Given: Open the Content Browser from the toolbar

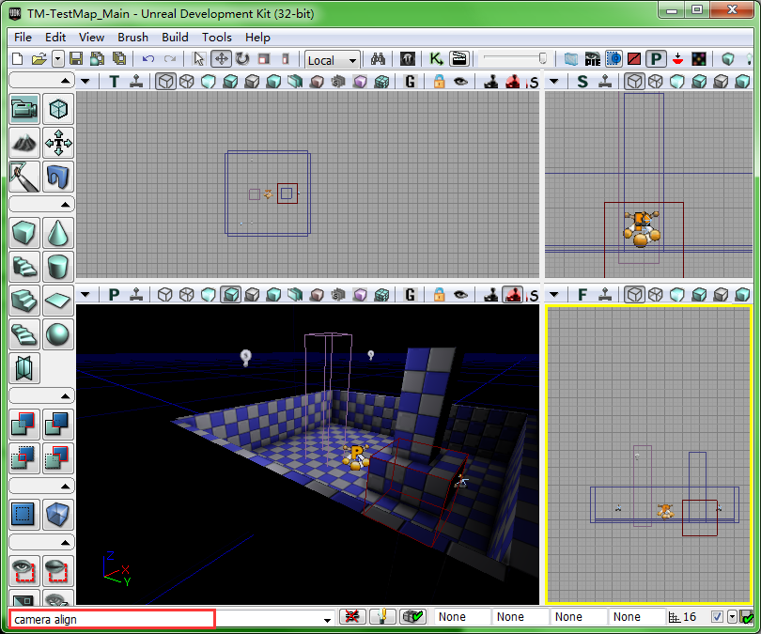Looking at the screenshot, I should [407, 59].
